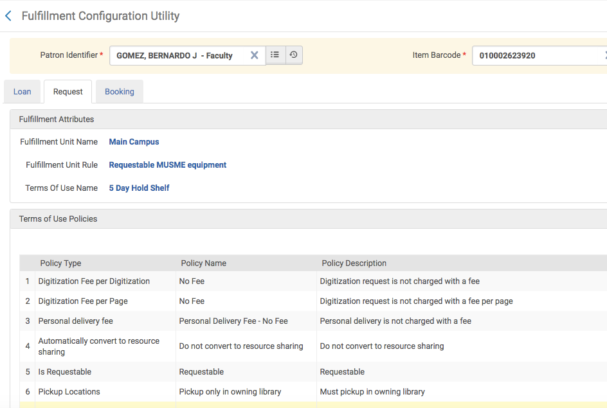Click the No Fee name in row 2
The height and width of the screenshot is (408, 607).
[192, 301]
